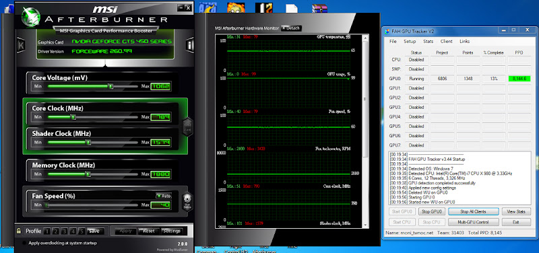Save the current Afterburner profile
This screenshot has height=253, width=539.
[x=95, y=231]
